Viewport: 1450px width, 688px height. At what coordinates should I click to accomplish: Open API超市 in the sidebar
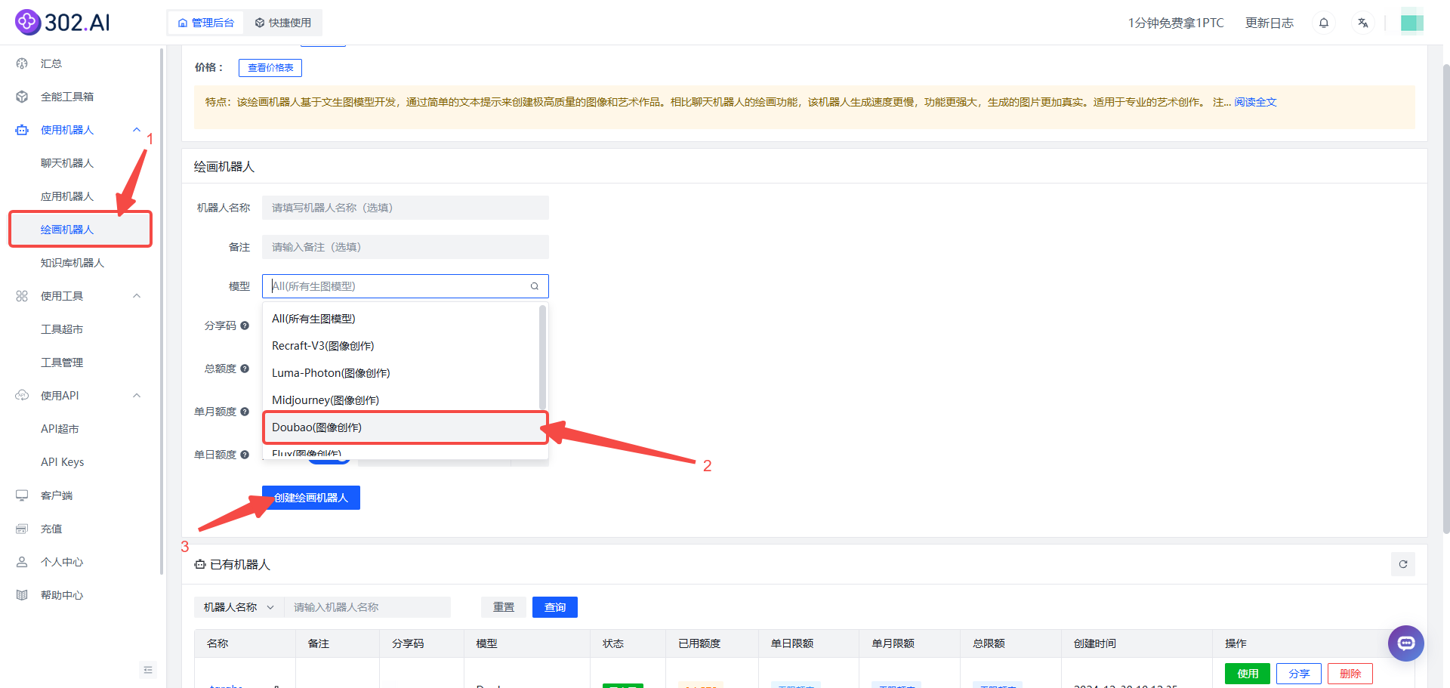(x=60, y=429)
